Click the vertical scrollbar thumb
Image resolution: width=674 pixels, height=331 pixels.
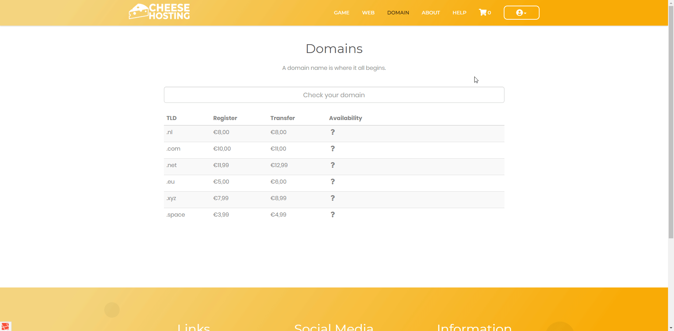click(671, 123)
